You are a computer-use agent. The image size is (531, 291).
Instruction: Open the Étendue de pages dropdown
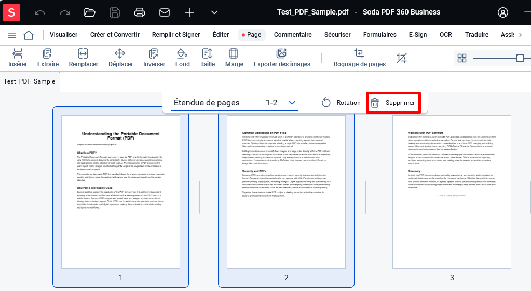[x=234, y=103]
